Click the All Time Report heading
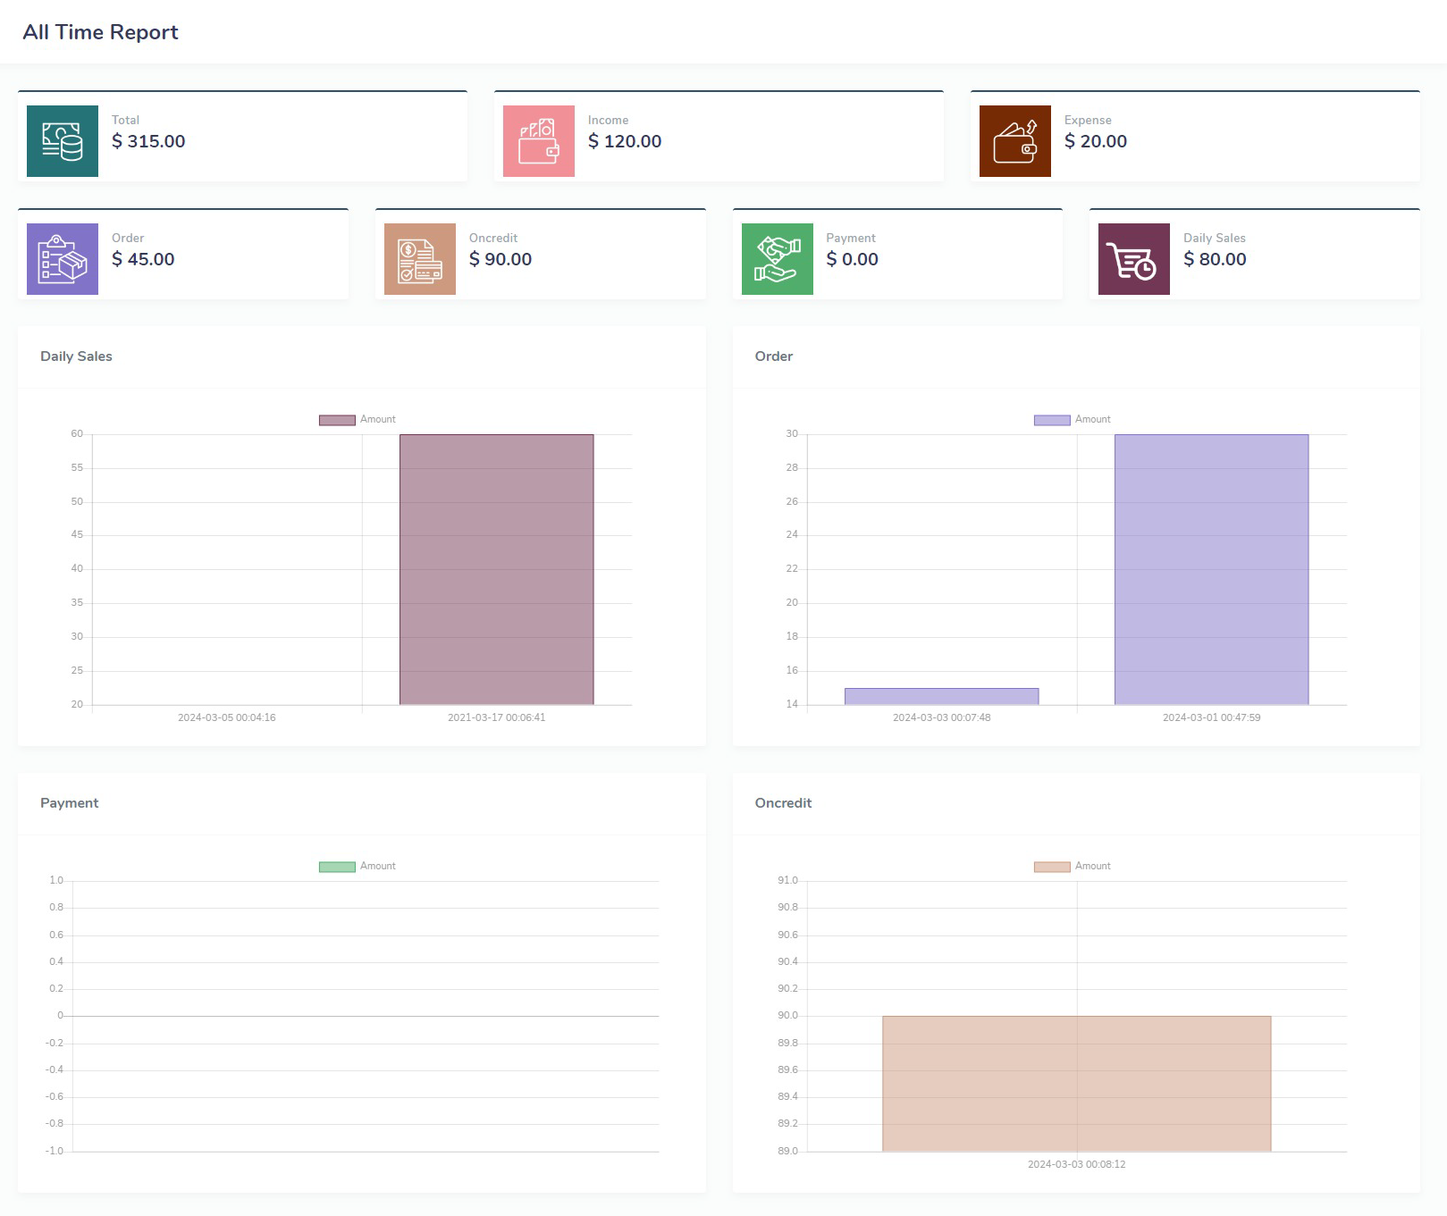 (x=100, y=32)
